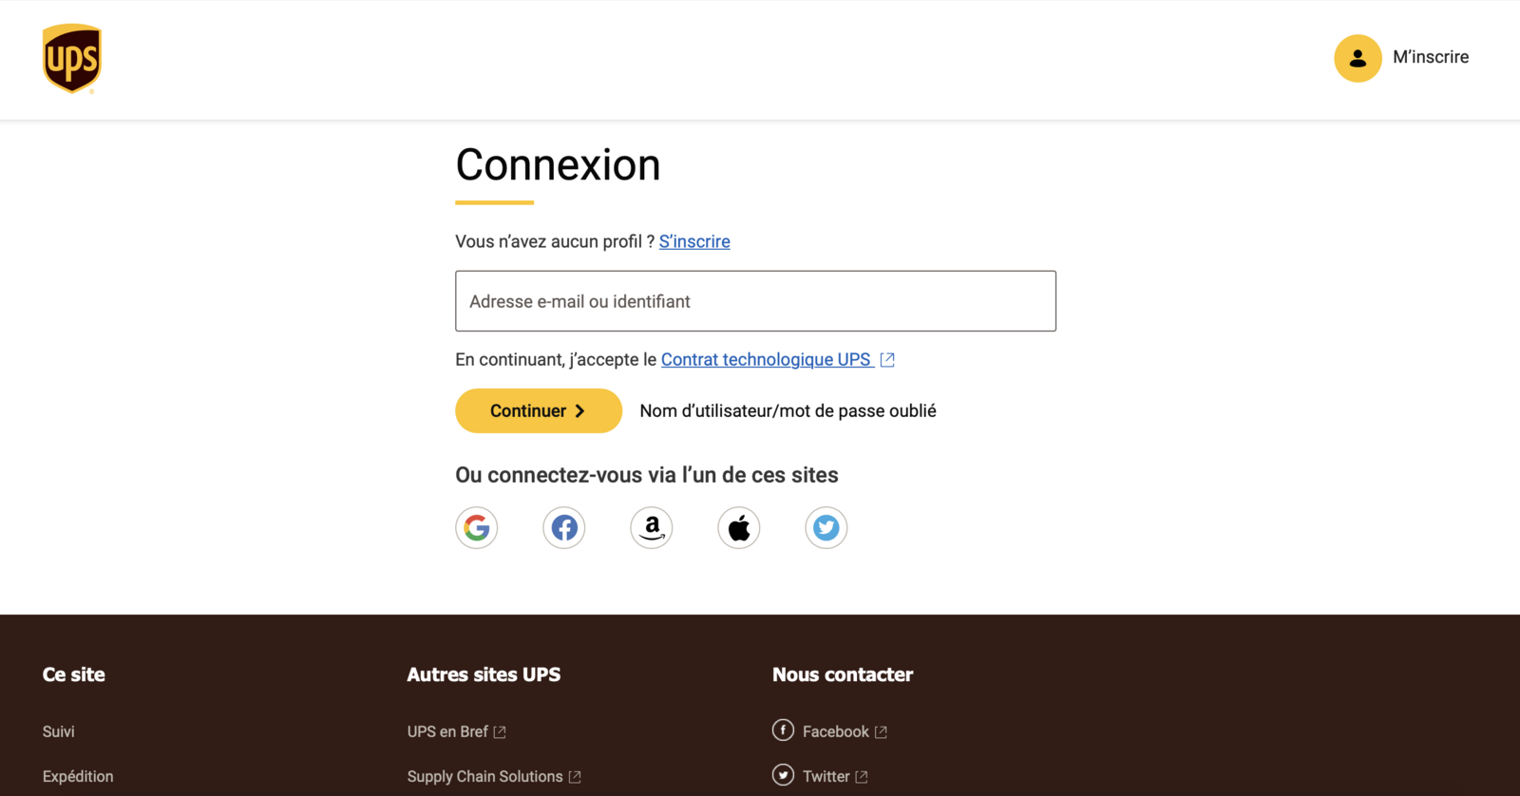The width and height of the screenshot is (1520, 796).
Task: Open the S'inscrire link
Action: coord(694,241)
